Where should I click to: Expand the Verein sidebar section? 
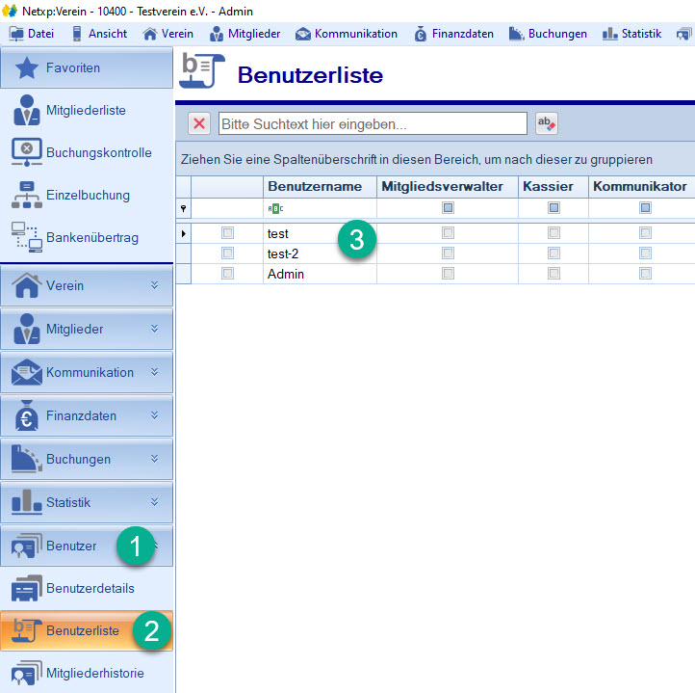pyautogui.click(x=87, y=286)
